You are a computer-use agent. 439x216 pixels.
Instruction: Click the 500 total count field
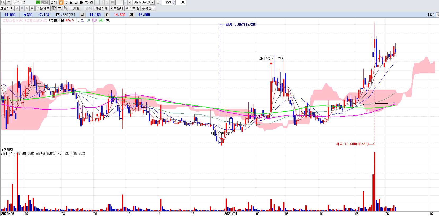181,2
